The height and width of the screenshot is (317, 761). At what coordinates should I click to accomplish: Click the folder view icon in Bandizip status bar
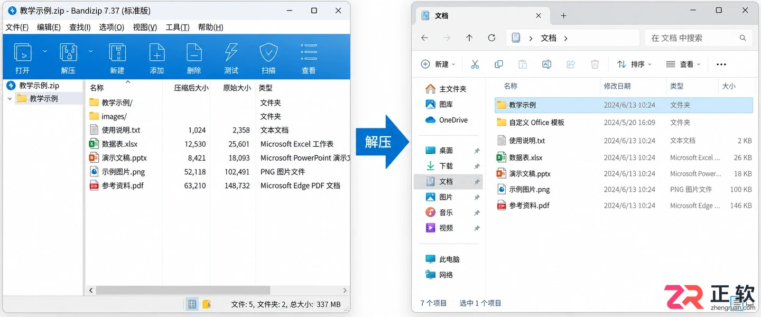207,304
